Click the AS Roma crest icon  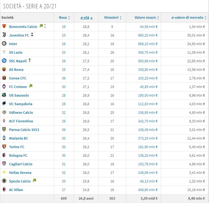(x=4, y=70)
